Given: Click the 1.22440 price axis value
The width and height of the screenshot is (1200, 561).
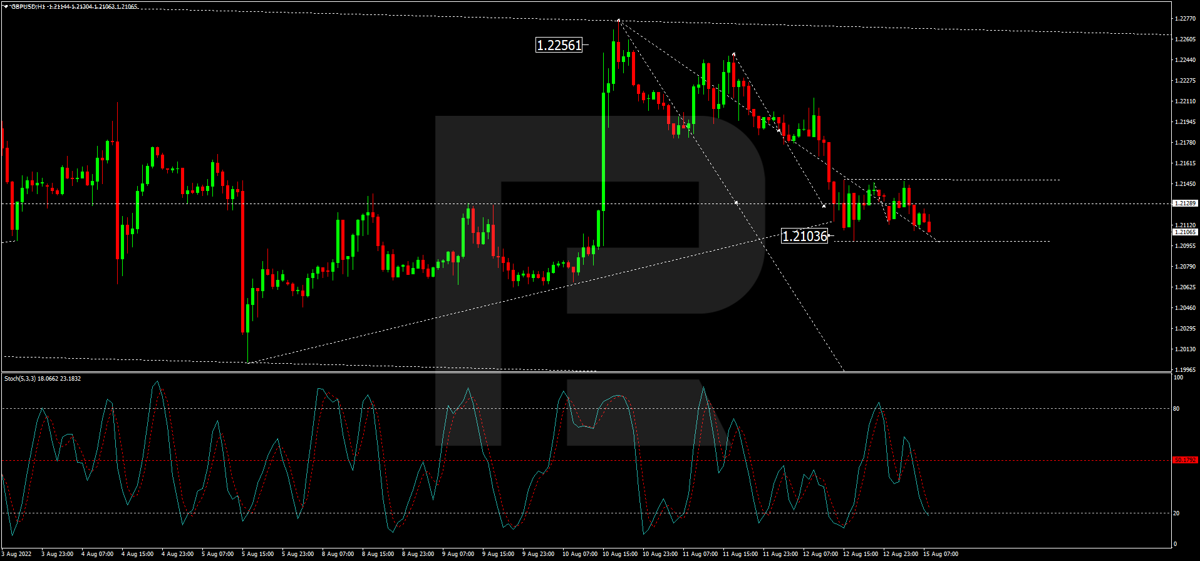Looking at the screenshot, I should pyautogui.click(x=1186, y=60).
